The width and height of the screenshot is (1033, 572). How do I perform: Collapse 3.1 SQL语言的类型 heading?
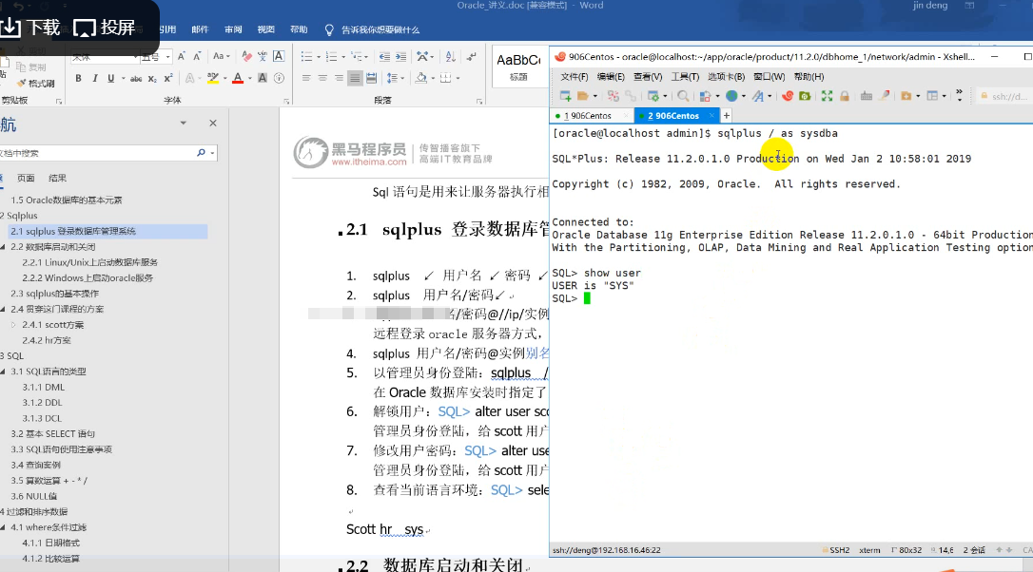pos(3,372)
